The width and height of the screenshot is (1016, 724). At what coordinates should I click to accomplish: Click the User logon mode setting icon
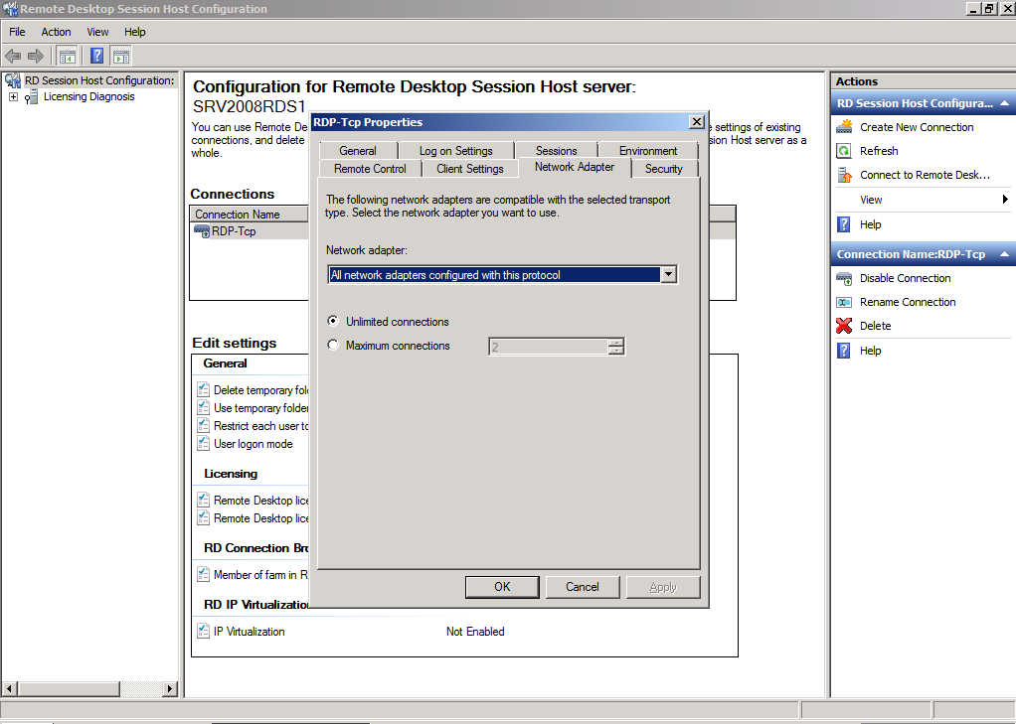(x=204, y=444)
